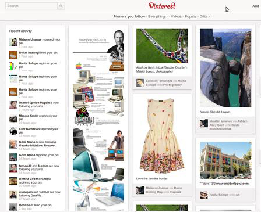Click Luistxo Fernandez's avatar under Alaskoa pin
Viewport: 261px width, 212px height.
click(x=140, y=83)
